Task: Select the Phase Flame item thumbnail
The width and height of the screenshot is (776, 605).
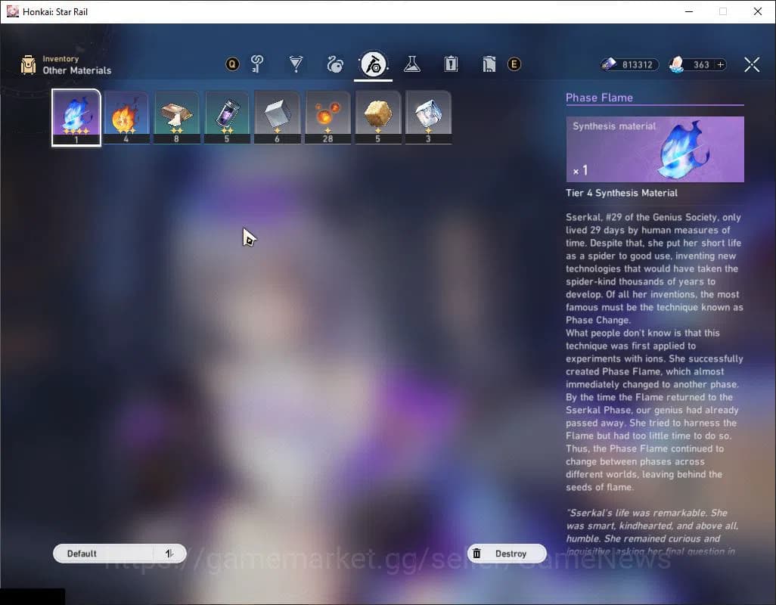Action: [76, 116]
